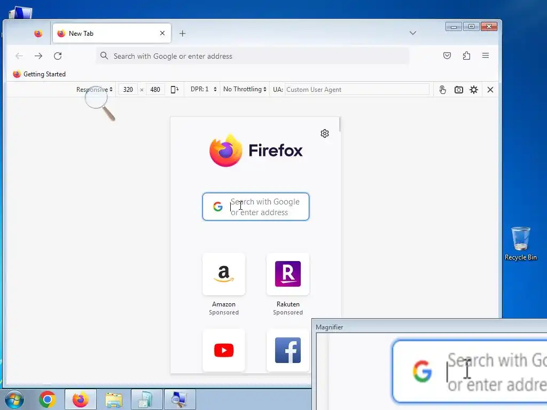Select the Recycle Bin desktop icon
Viewport: 547px width, 410px height.
pos(520,243)
